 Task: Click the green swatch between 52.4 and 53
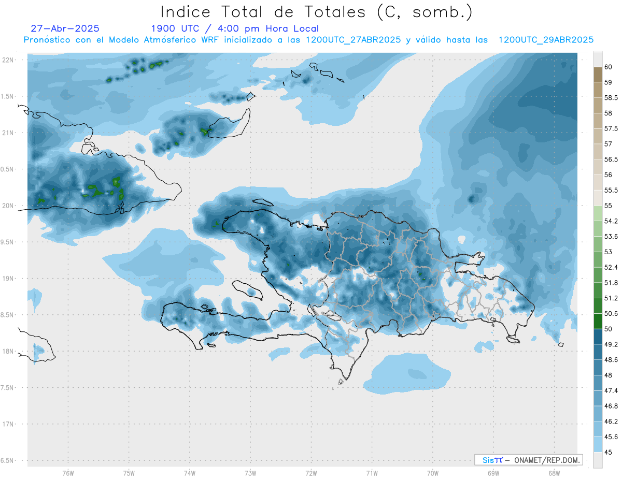coord(598,259)
